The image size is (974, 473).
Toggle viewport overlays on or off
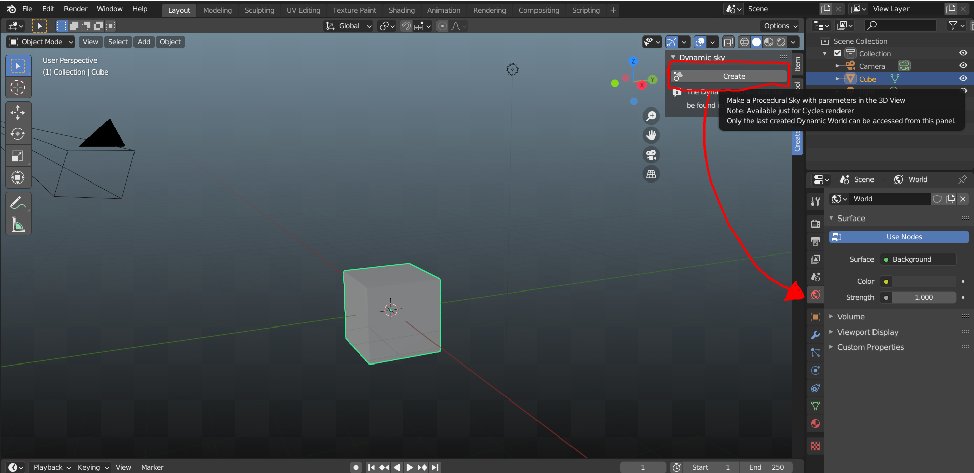[700, 42]
